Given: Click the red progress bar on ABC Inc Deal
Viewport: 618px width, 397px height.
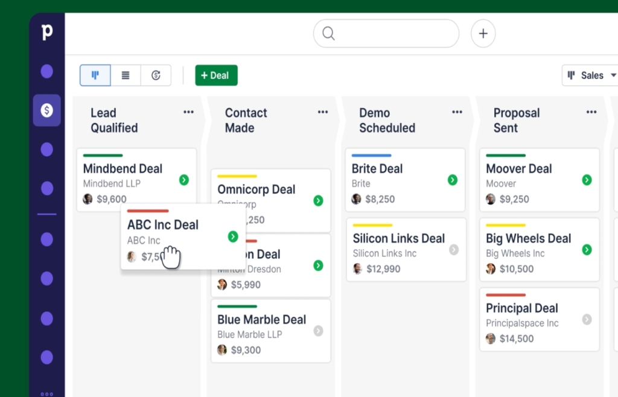Looking at the screenshot, I should [x=147, y=211].
